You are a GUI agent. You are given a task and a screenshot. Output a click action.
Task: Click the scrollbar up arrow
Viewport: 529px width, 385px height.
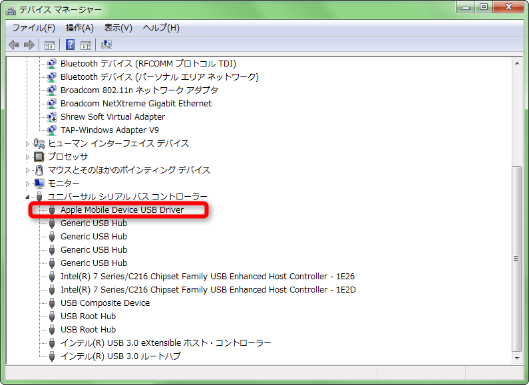coord(517,63)
